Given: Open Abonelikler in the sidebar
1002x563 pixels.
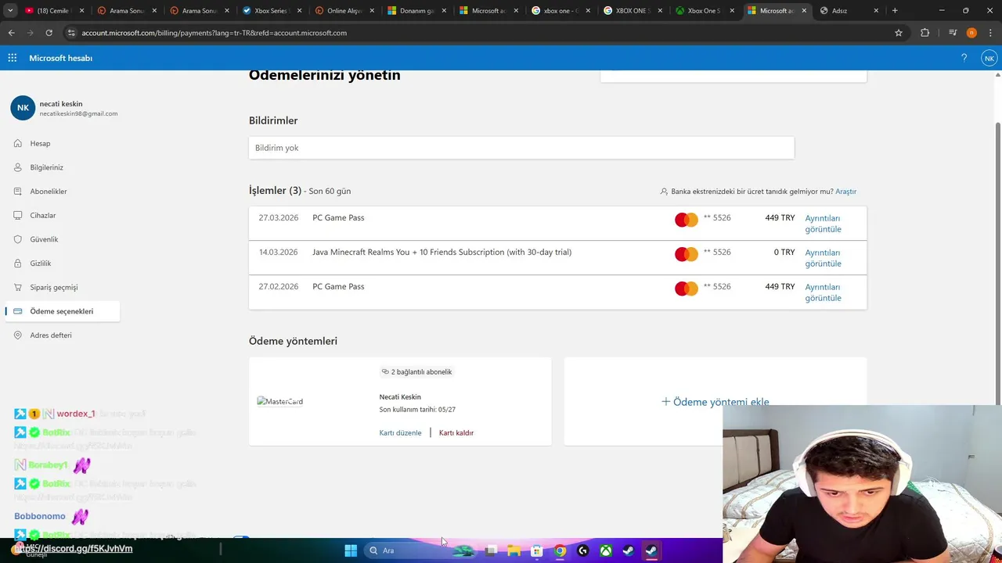Looking at the screenshot, I should point(49,192).
